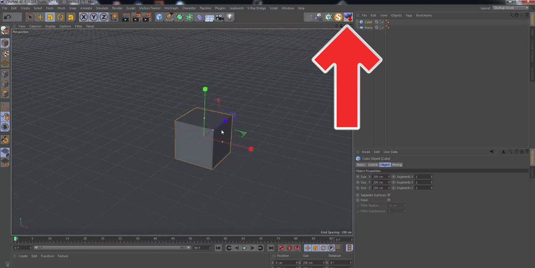The height and width of the screenshot is (268, 535).
Task: Activate the Rotate tool in top toolbar
Action: 60,17
